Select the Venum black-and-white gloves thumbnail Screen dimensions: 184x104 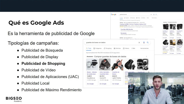pos(143,64)
